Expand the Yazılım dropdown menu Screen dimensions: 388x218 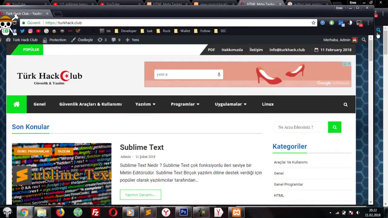tap(145, 104)
